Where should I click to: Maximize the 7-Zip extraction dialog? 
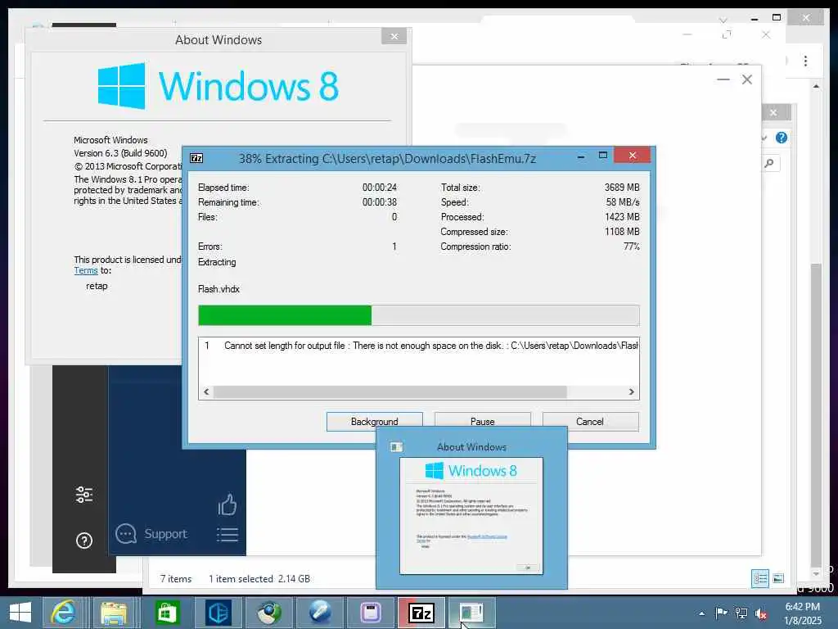point(603,156)
